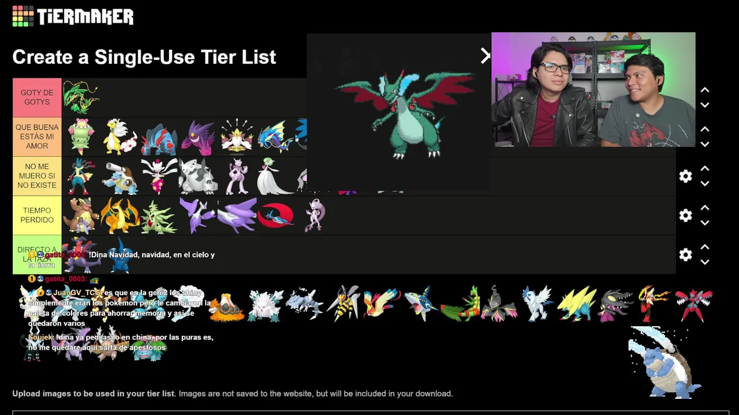The image size is (739, 415).
Task: Pick Mega Beedrill from the unranked pool
Action: pyautogui.click(x=343, y=303)
